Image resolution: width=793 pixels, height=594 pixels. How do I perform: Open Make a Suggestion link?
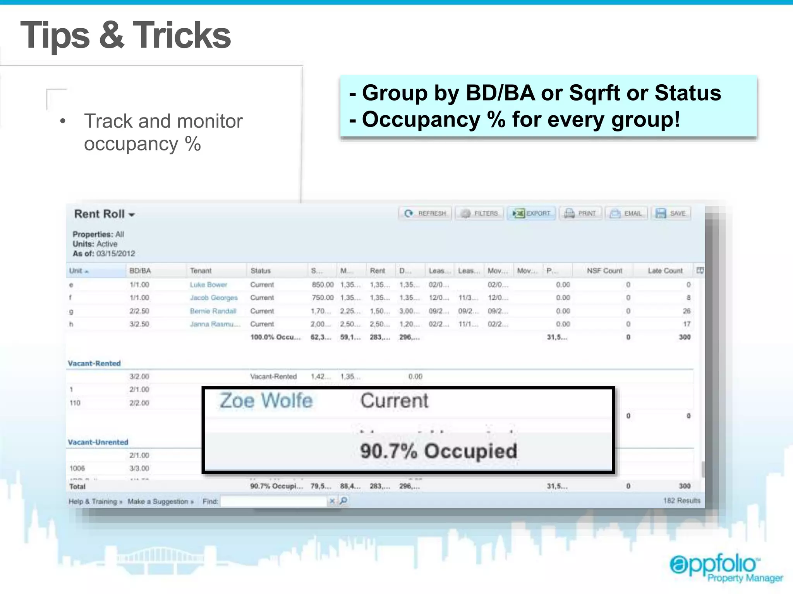point(161,502)
